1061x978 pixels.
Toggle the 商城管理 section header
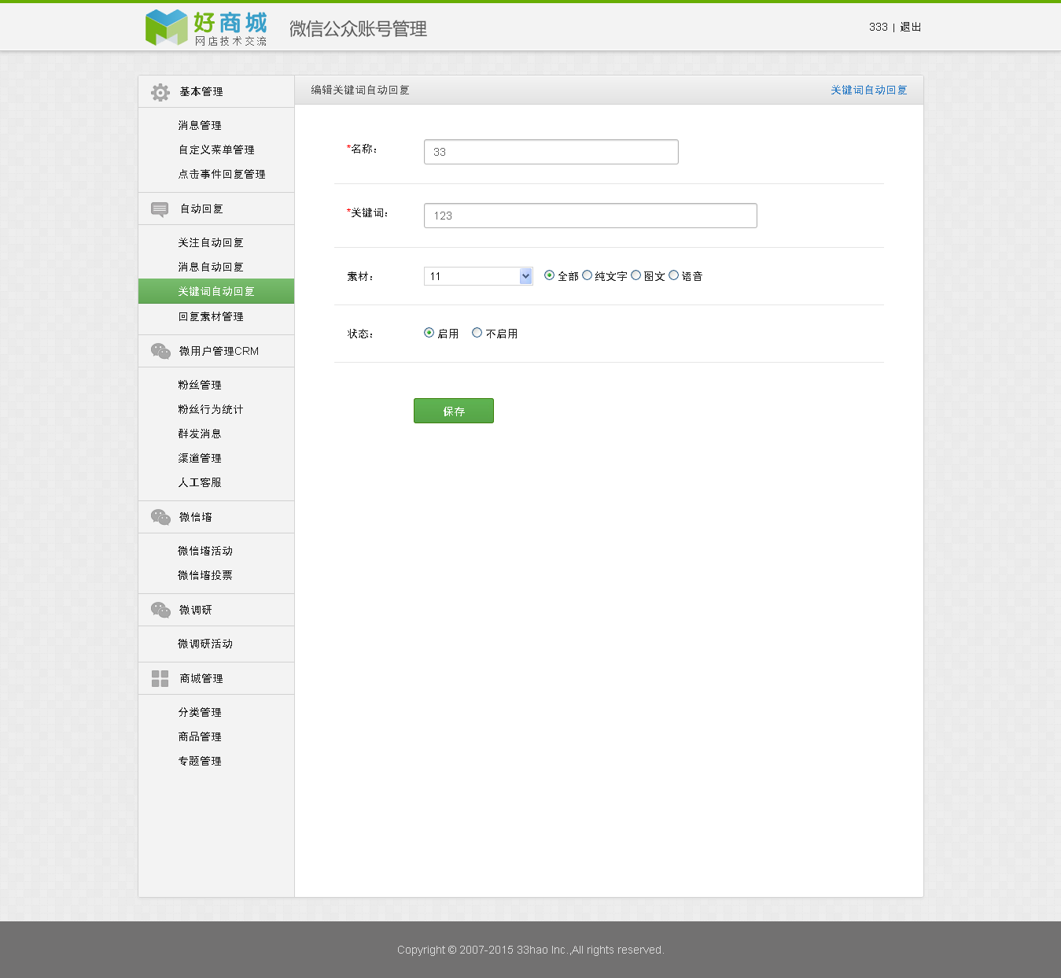click(216, 678)
